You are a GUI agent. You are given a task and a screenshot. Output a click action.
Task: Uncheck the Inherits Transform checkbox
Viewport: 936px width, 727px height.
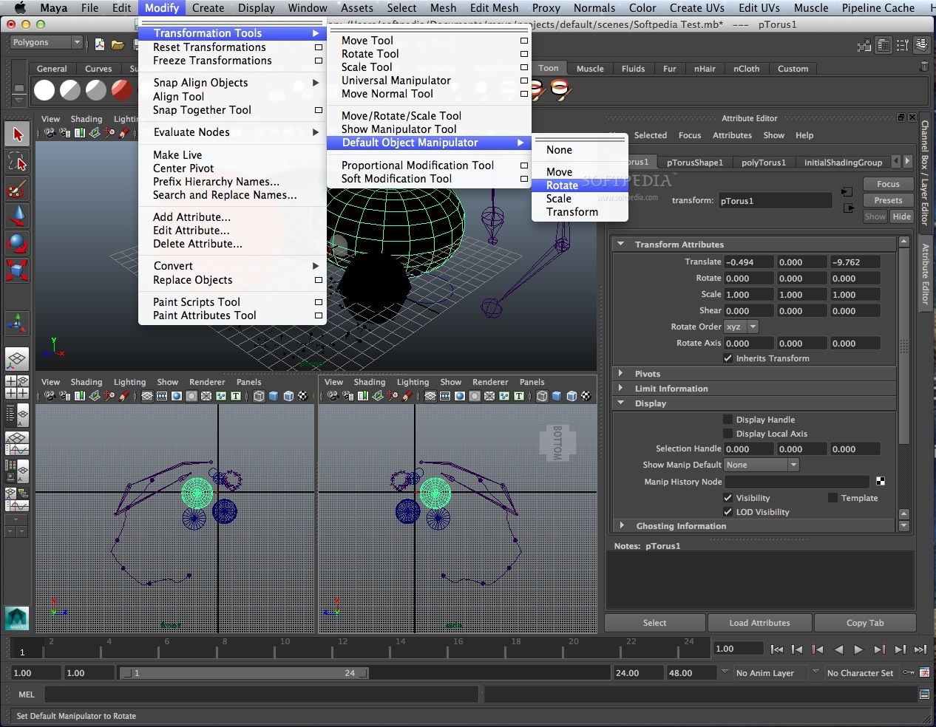coord(728,358)
